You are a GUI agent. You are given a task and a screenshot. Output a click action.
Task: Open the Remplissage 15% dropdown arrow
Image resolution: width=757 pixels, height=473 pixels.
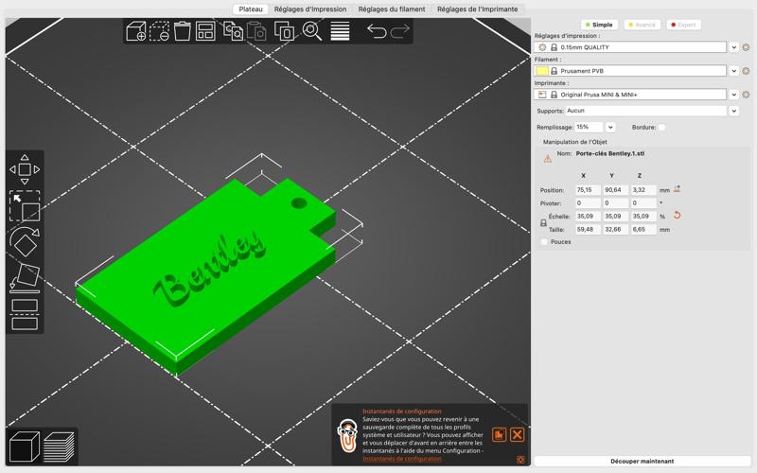610,128
